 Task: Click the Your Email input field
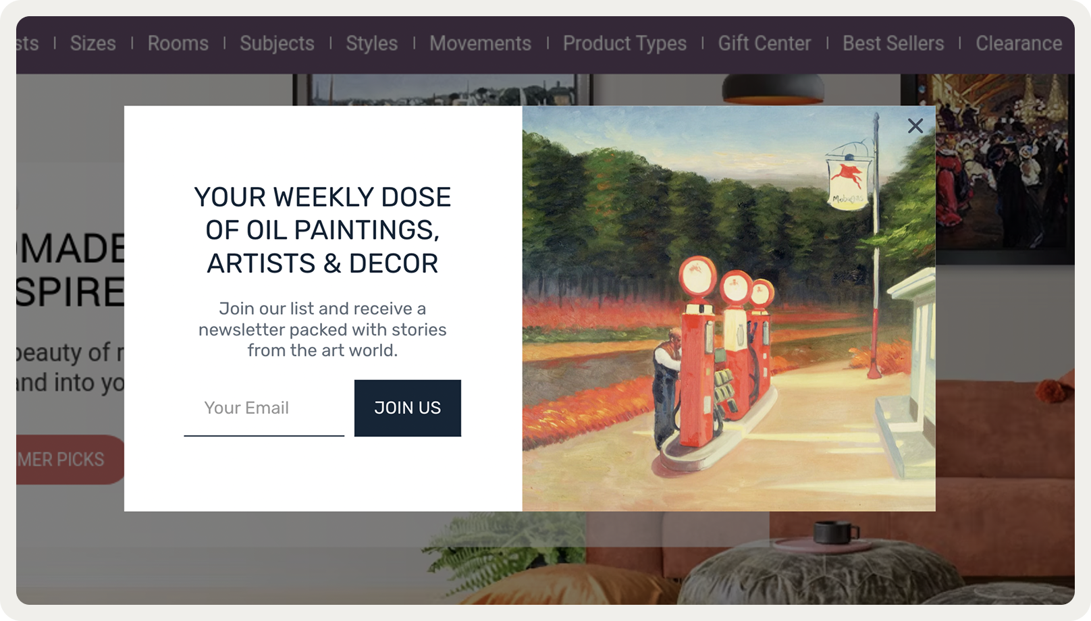tap(264, 408)
